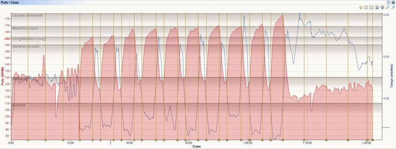This screenshot has height=149, width=396.
Task: Click the 1:00:00 time axis tick label
Action: [248, 143]
